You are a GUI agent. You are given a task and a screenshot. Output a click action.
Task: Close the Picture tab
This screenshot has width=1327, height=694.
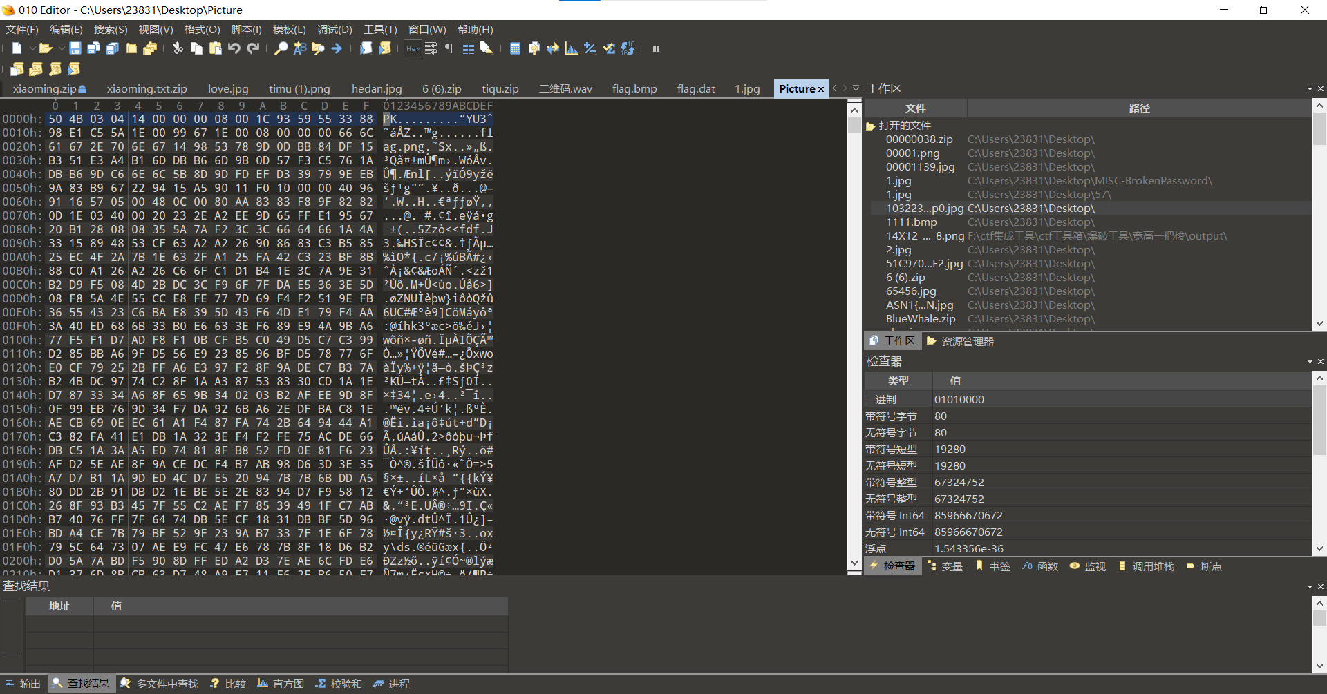(x=821, y=89)
